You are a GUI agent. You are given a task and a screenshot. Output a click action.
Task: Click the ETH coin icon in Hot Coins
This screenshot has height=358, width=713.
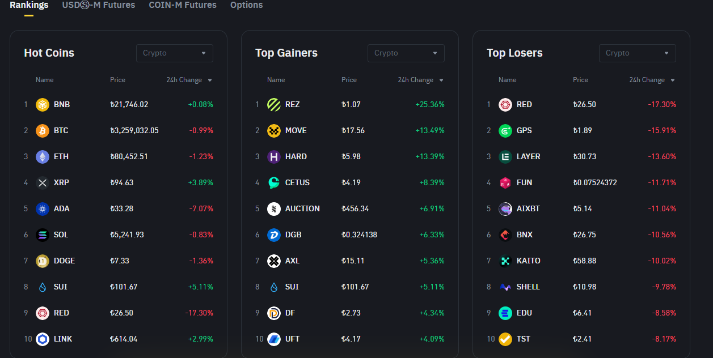(x=43, y=157)
